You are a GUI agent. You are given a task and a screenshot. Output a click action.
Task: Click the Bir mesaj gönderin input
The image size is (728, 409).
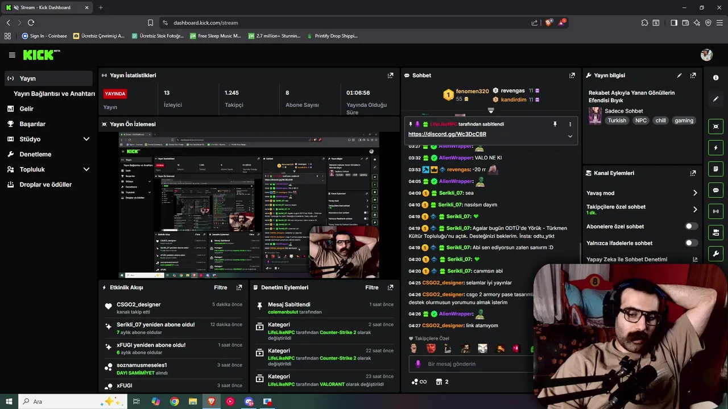coord(472,364)
